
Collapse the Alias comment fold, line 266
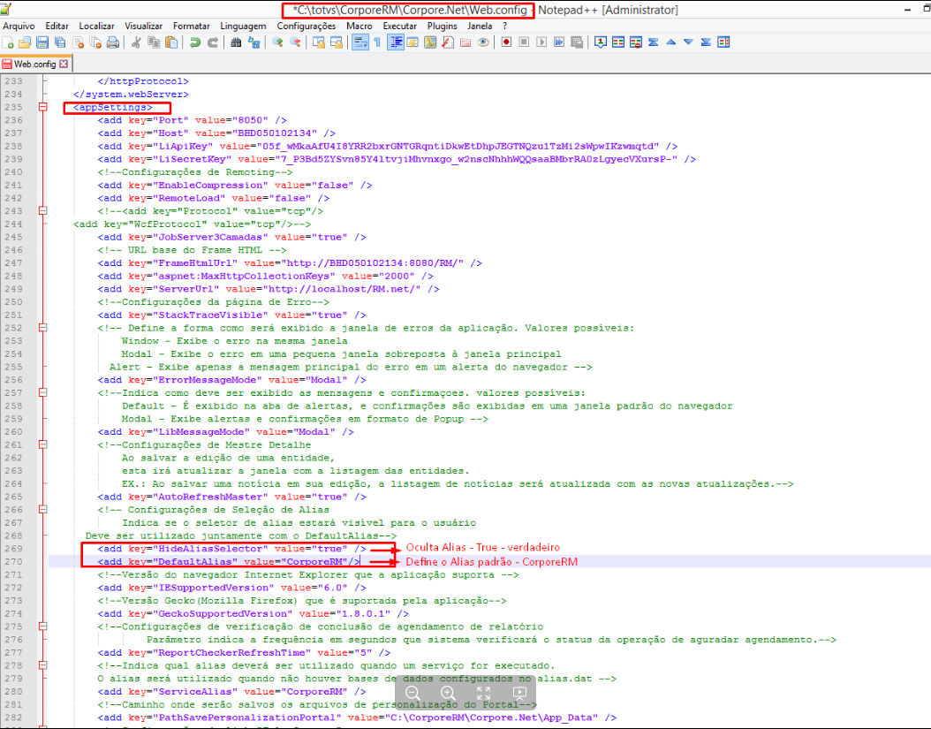coord(42,509)
